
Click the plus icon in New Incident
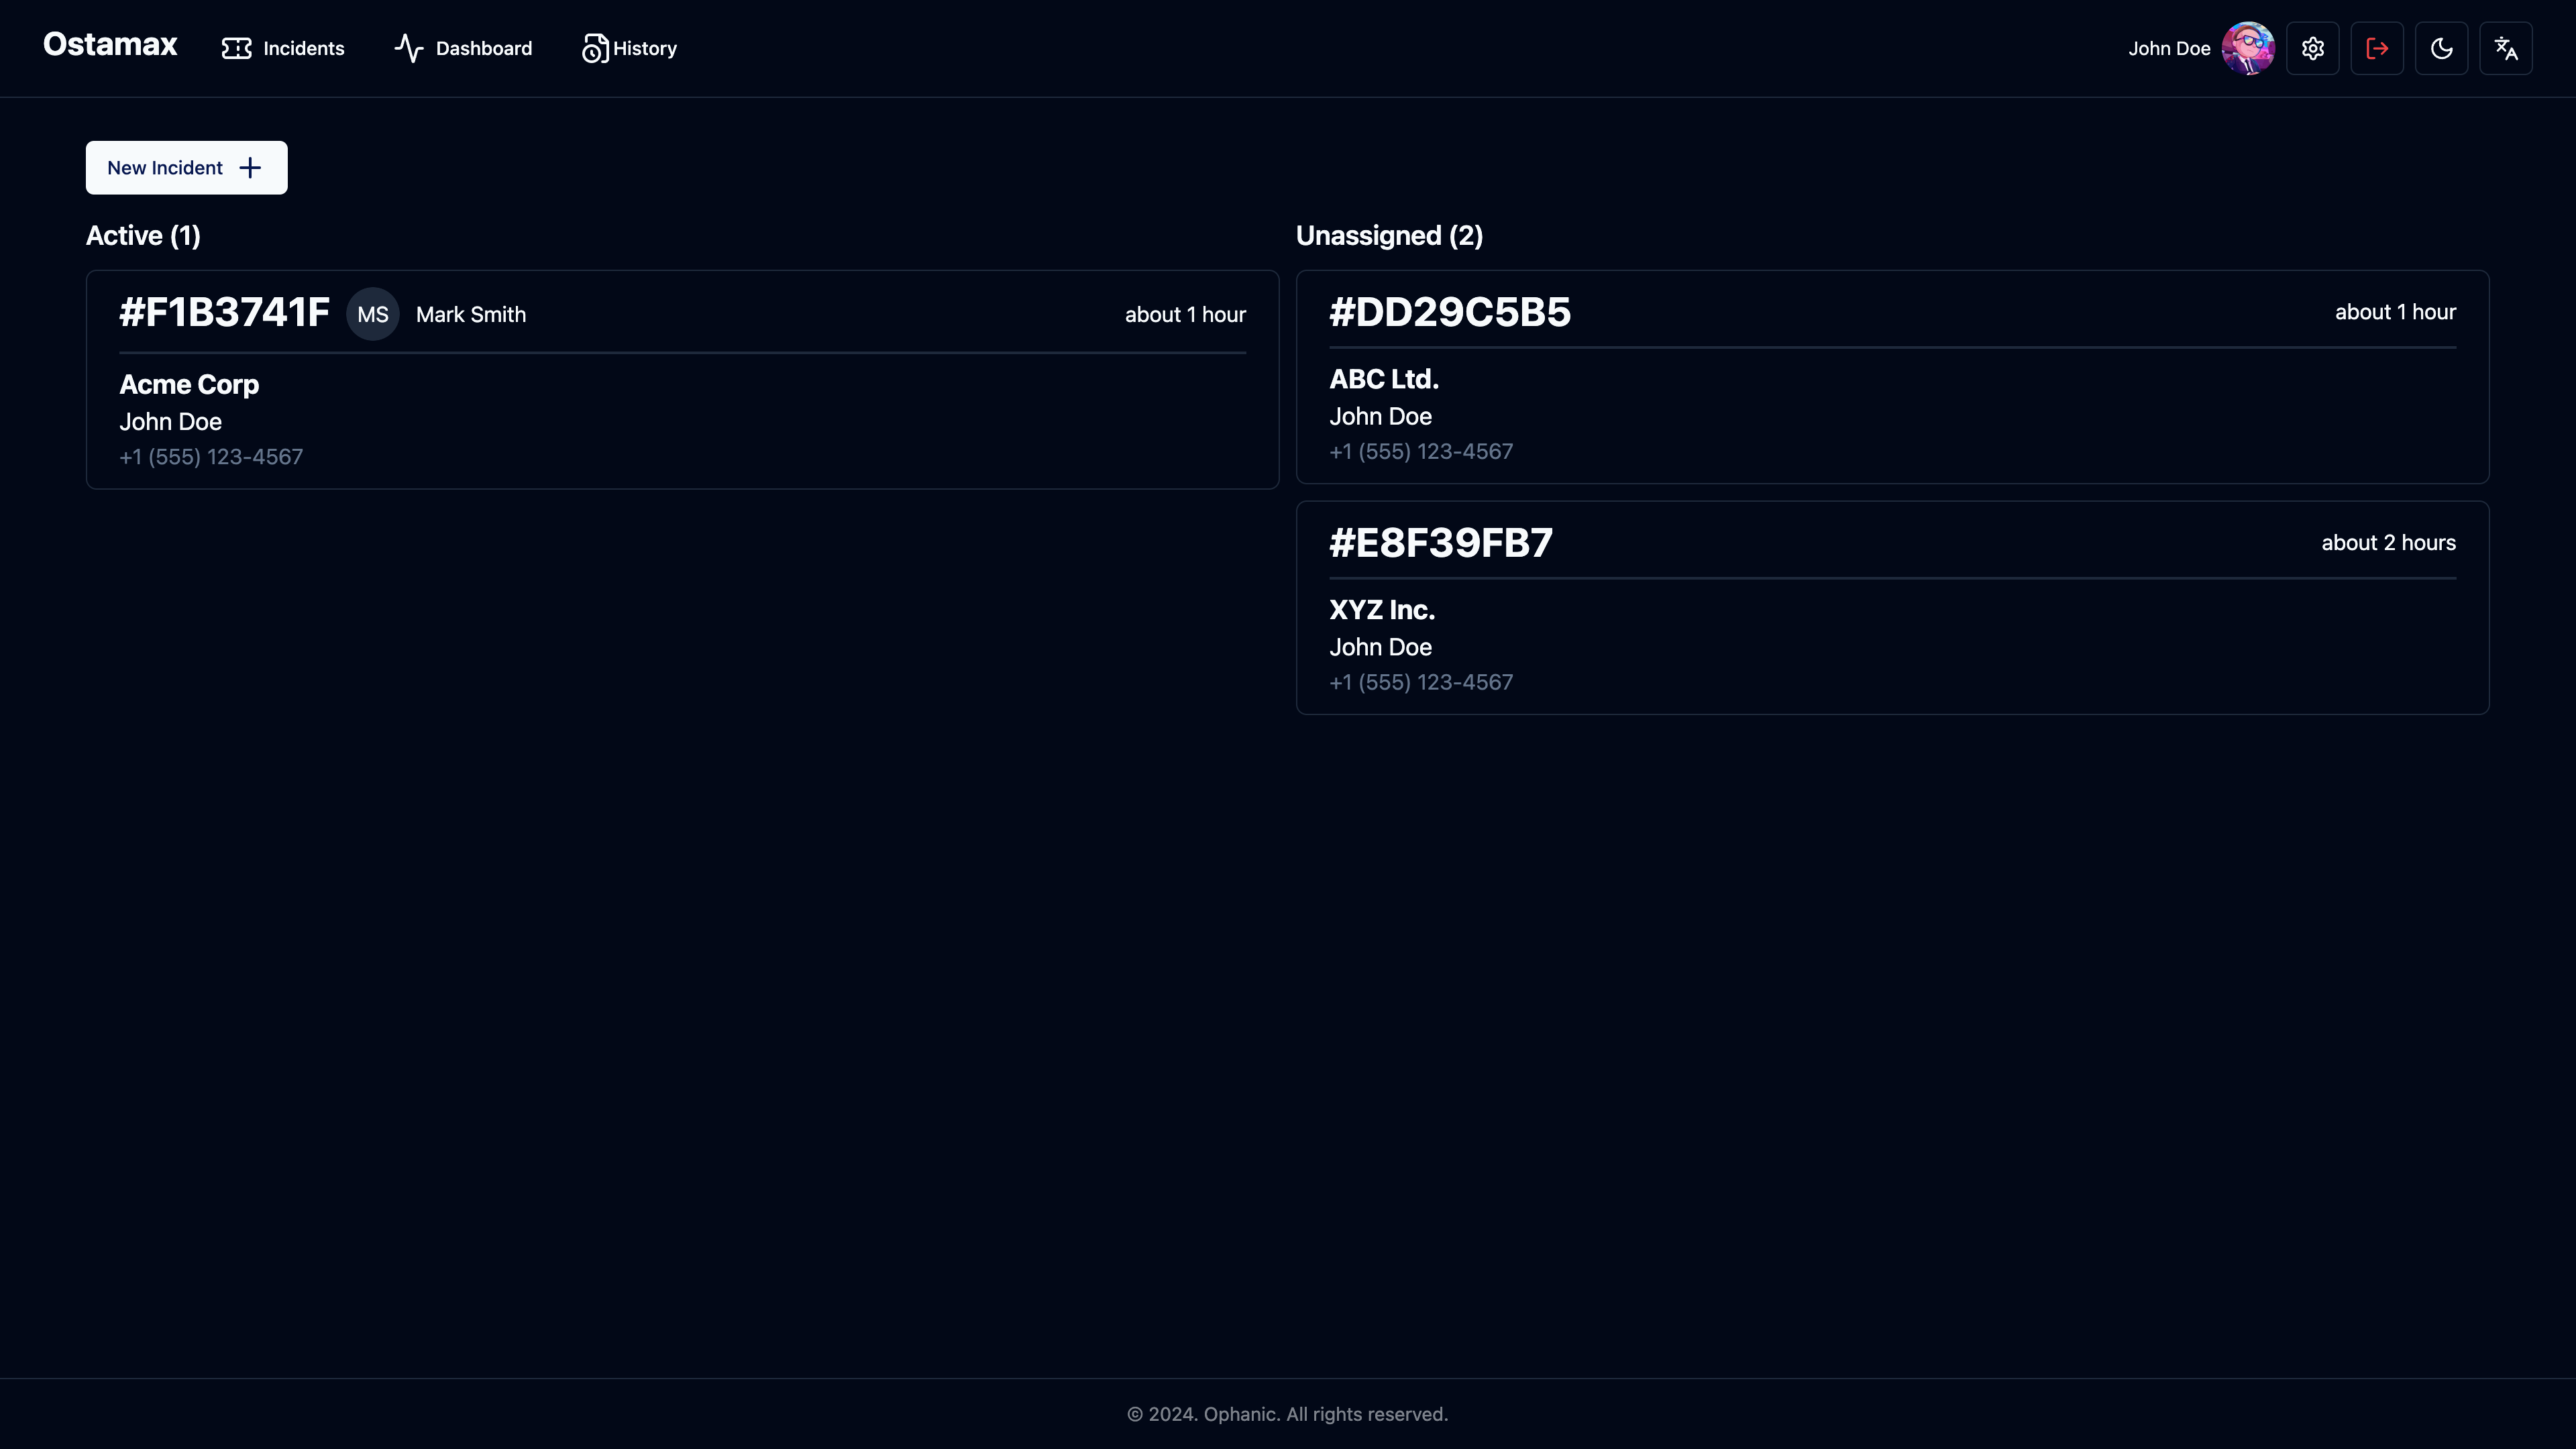point(250,168)
